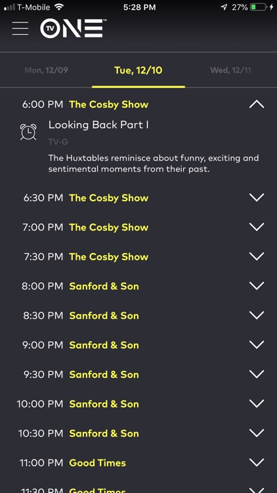Viewport: 277px width, 493px height.
Task: Expand the 10:30 PM Sanford & Son chevron
Action: point(257,433)
